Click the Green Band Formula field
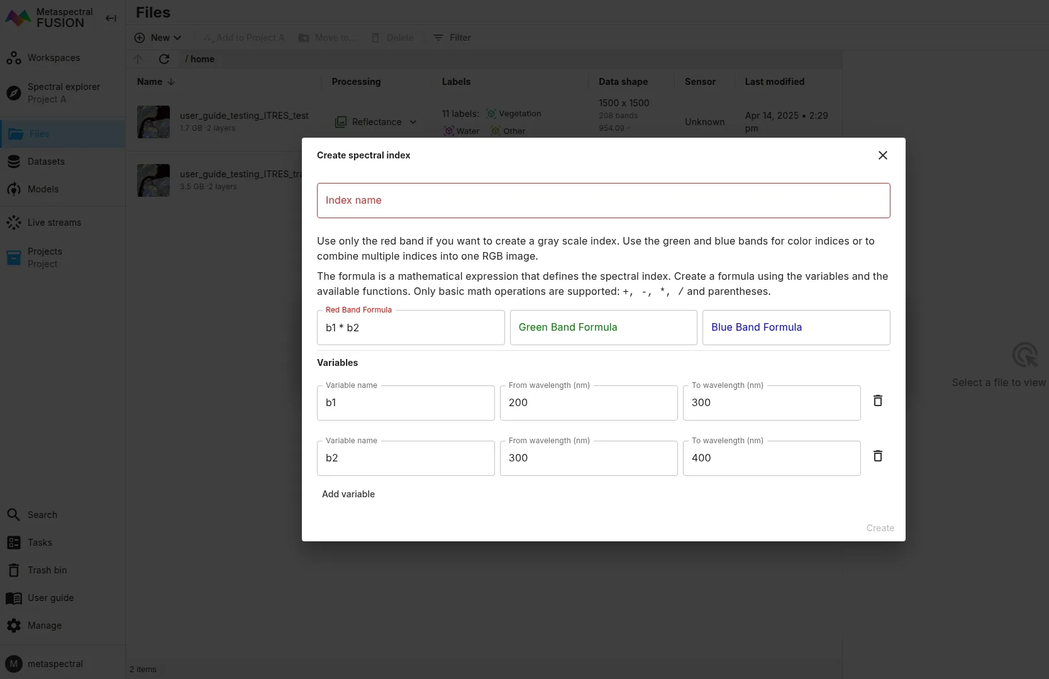This screenshot has height=679, width=1049. (603, 328)
